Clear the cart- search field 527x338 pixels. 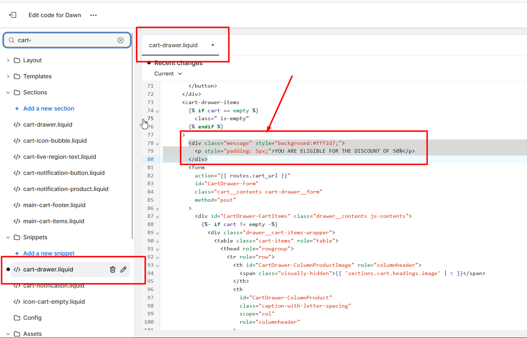tap(121, 40)
